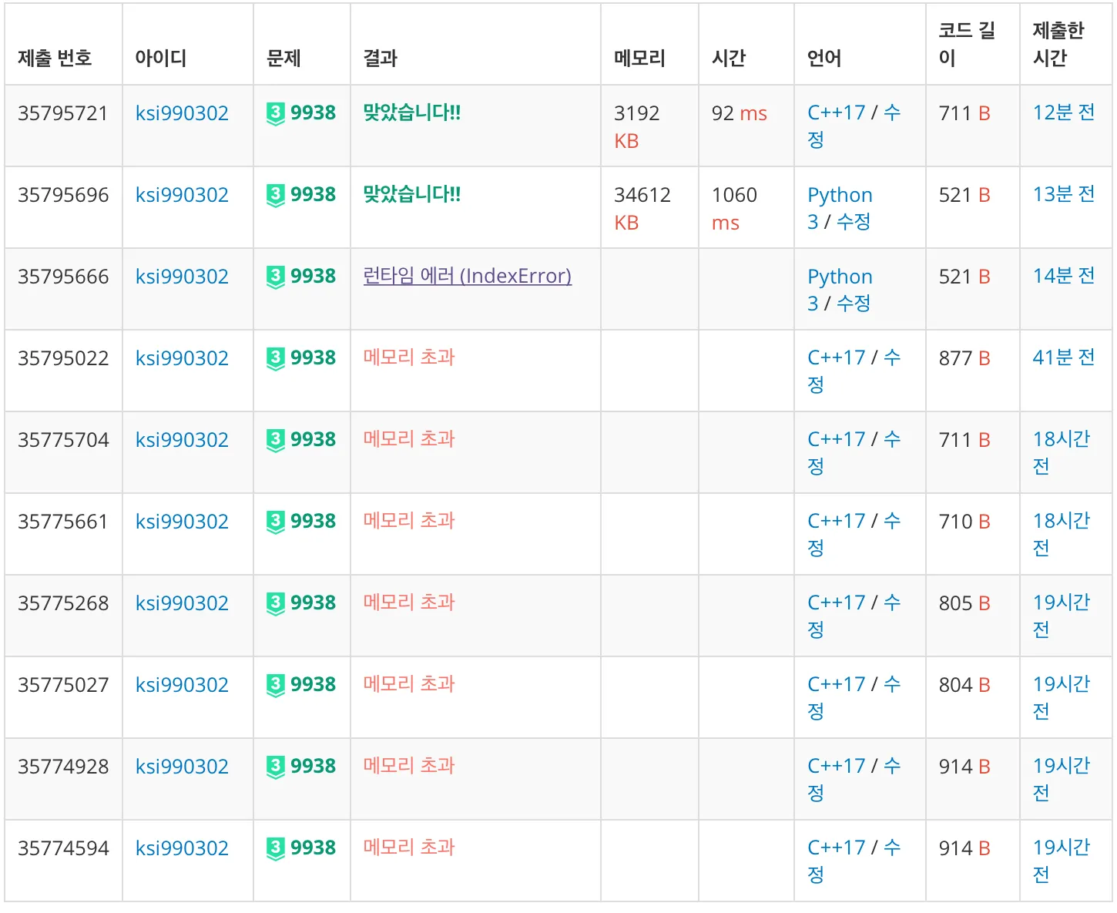Image resolution: width=1117 pixels, height=913 pixels.
Task: View C++17 source of submission 35775268
Action: 836,603
